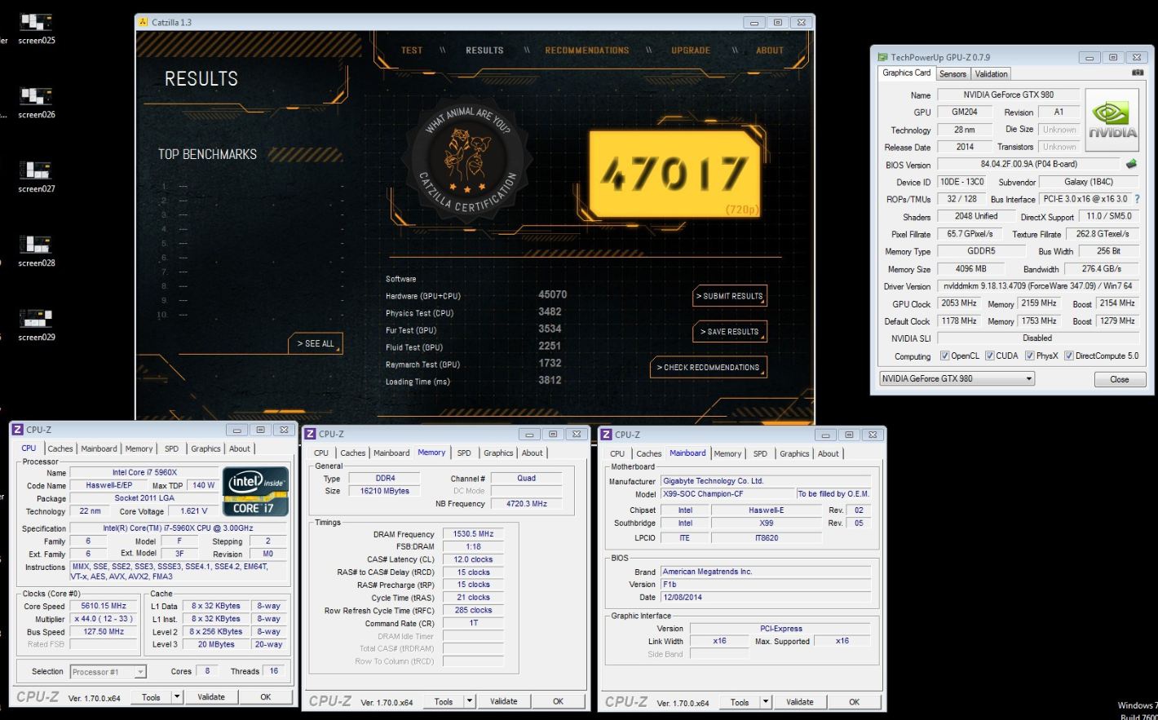Click the SEE ALL button
Viewport: 1158px width, 720px height.
coord(316,344)
